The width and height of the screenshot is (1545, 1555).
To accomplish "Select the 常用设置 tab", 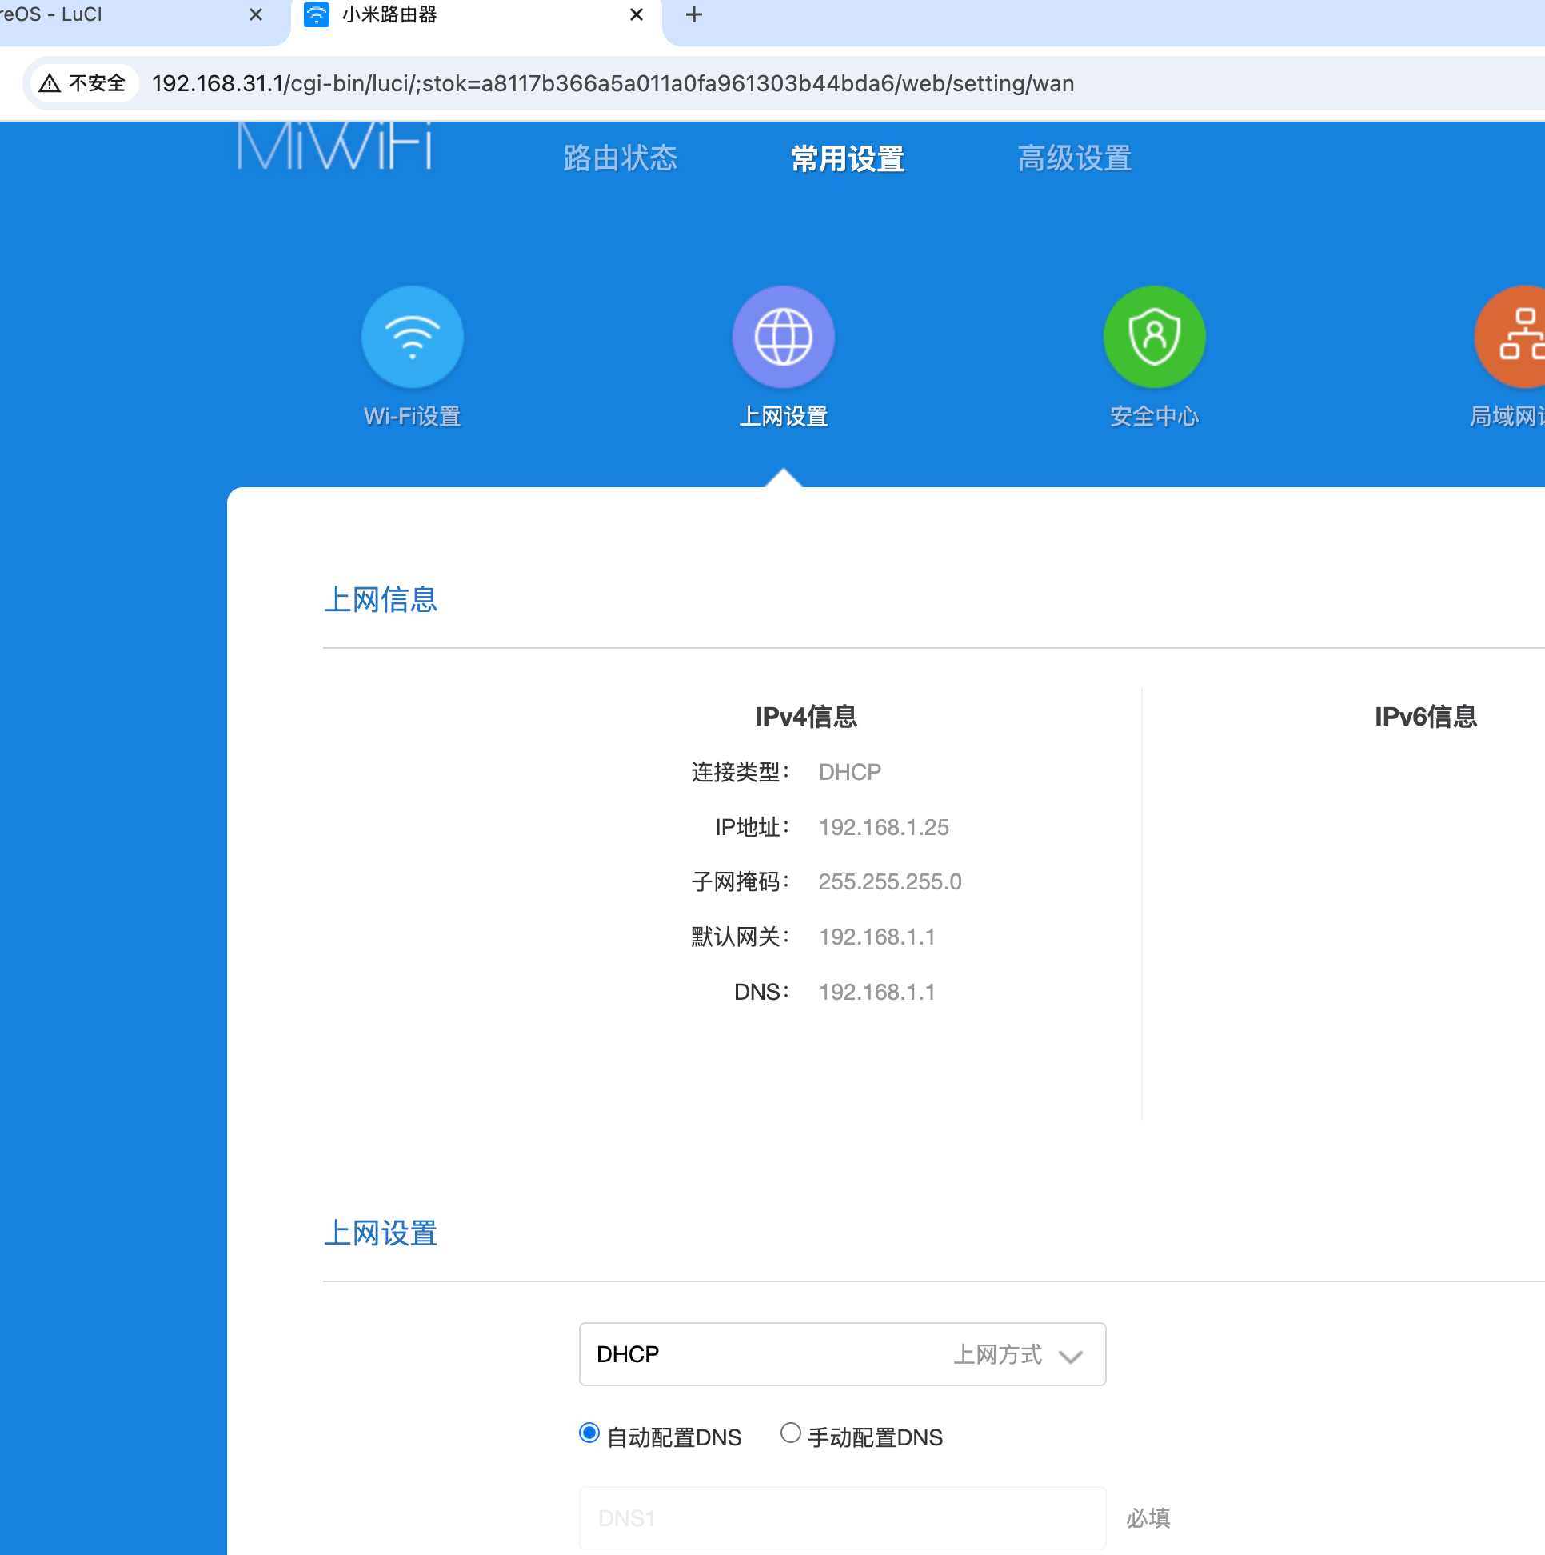I will click(848, 158).
